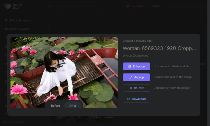
Task: Click the credits coins icon
Action: click(x=128, y=6)
